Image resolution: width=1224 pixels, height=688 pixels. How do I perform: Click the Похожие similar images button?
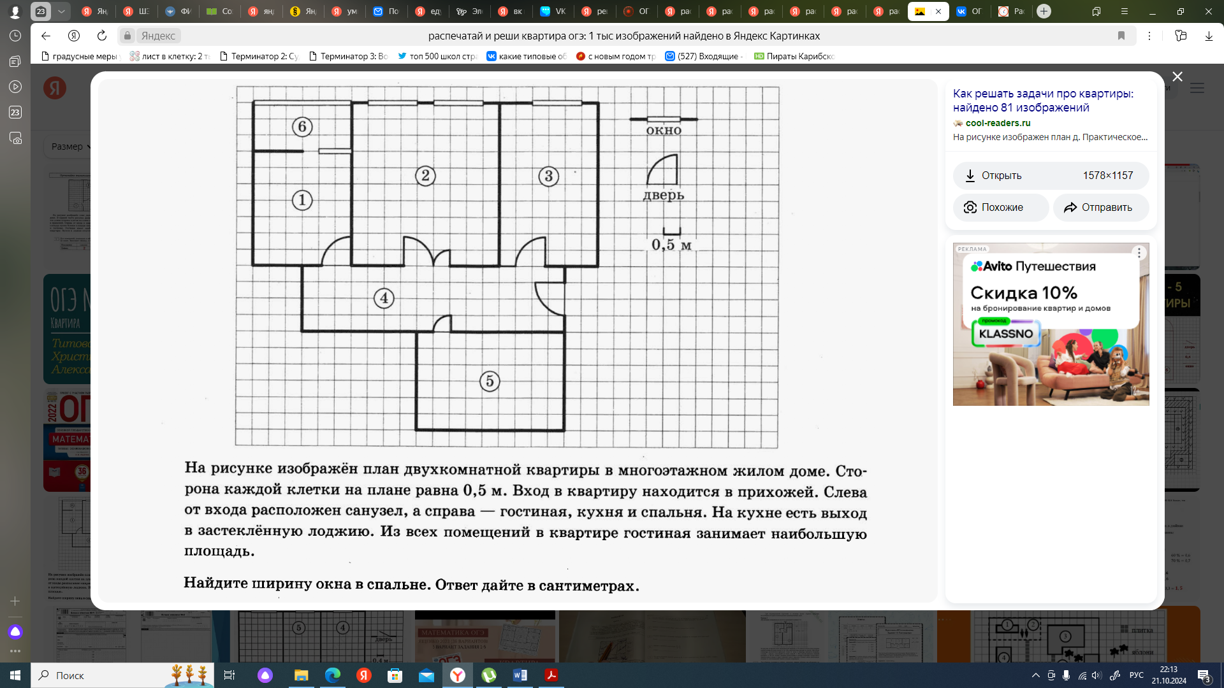point(1001,207)
